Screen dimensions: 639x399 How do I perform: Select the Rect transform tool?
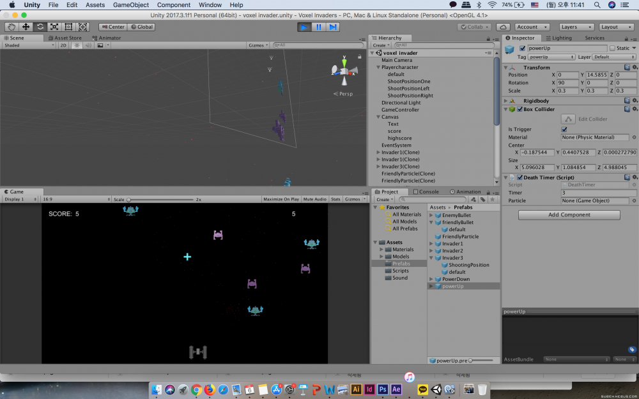tap(68, 27)
